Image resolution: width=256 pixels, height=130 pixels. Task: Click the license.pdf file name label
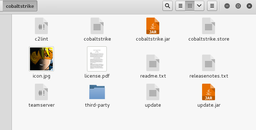[x=97, y=76]
